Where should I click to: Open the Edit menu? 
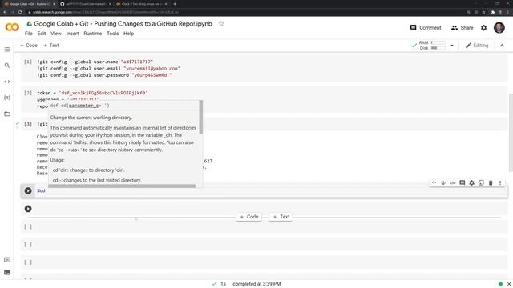pyautogui.click(x=41, y=34)
